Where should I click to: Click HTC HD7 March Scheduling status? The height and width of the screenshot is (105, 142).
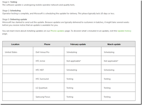click(x=109, y=70)
